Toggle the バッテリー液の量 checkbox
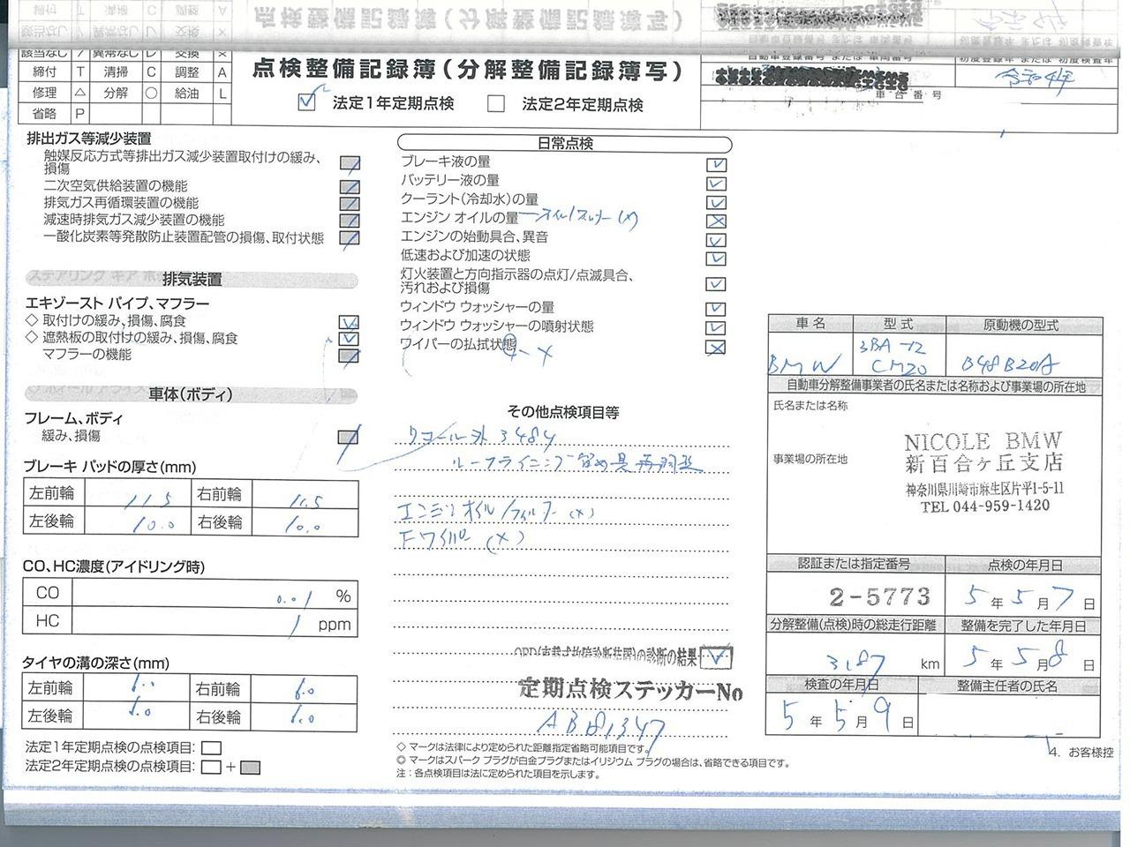The width and height of the screenshot is (1130, 847). click(716, 184)
